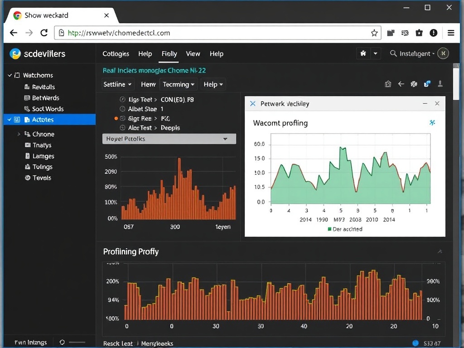The height and width of the screenshot is (348, 464).
Task: Click the View menu item
Action: point(193,53)
